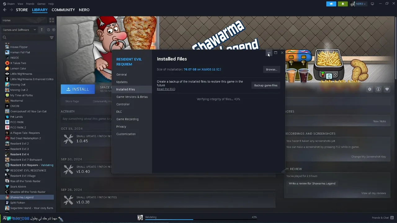Go to COMMUNITY tab
The width and height of the screenshot is (397, 223).
pos(63,10)
